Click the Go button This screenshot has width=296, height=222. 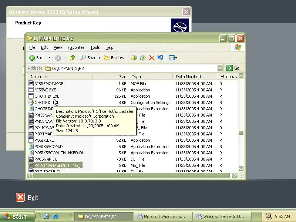pyautogui.click(x=233, y=68)
